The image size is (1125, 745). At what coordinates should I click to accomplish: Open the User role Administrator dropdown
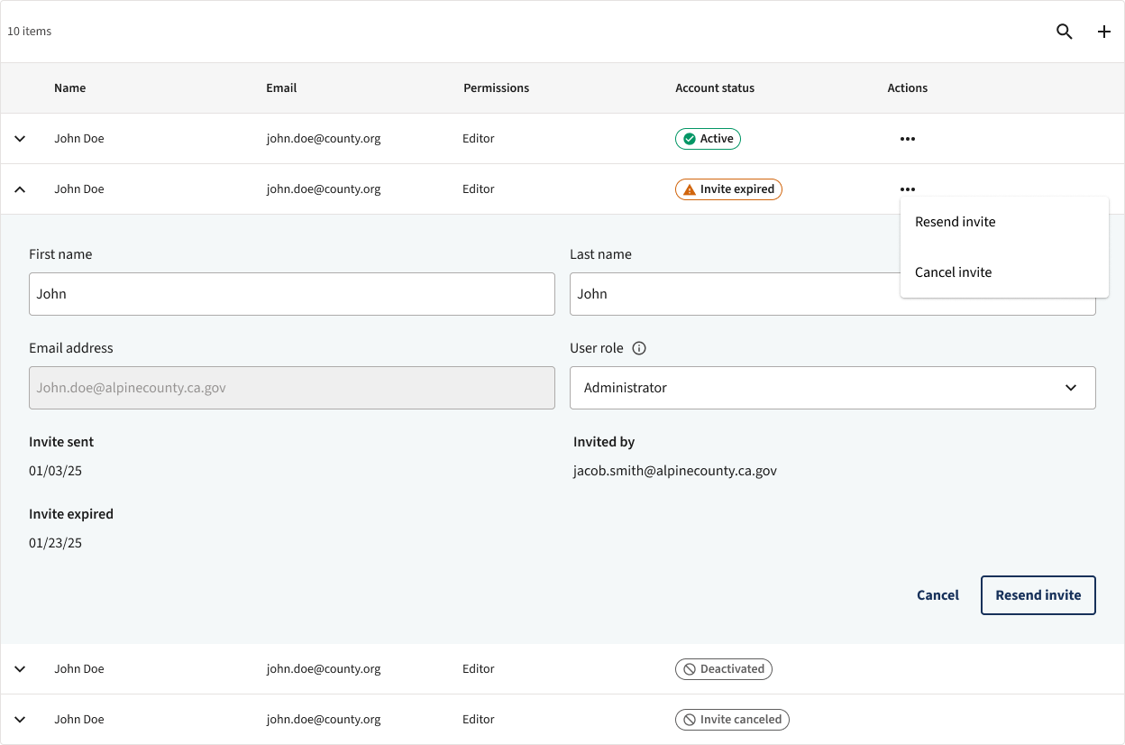click(x=832, y=388)
